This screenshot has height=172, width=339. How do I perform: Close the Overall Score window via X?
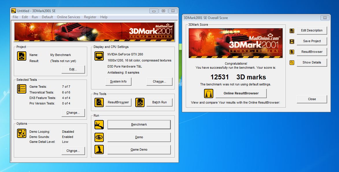pos(325,18)
